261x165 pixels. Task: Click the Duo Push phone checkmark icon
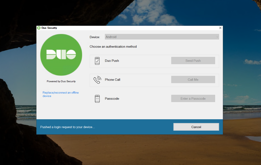(97, 61)
